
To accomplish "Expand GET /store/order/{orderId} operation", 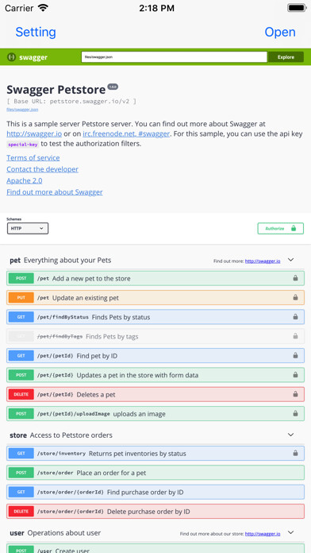I will click(155, 492).
